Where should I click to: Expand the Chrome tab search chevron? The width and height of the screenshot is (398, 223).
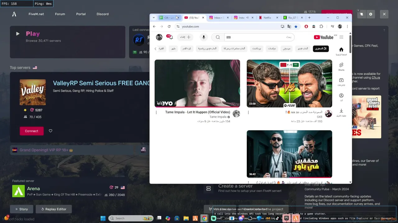pyautogui.click(x=154, y=18)
